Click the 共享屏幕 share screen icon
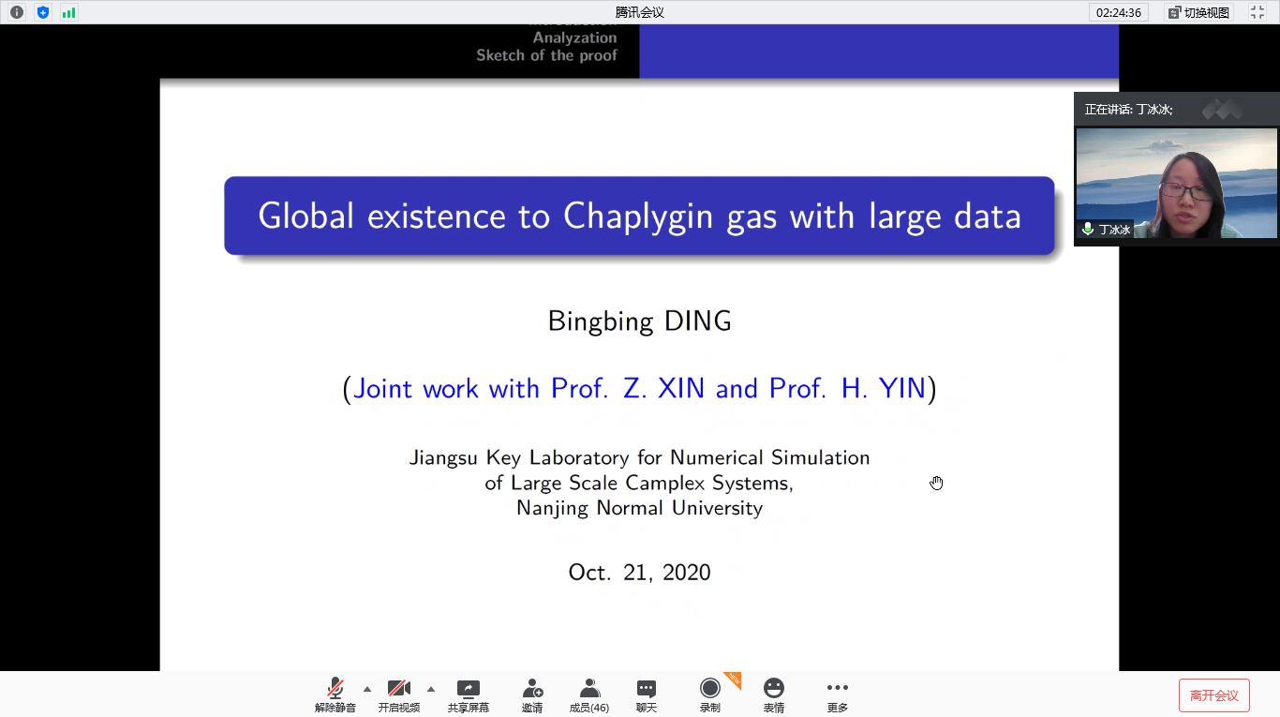This screenshot has height=717, width=1280. click(x=468, y=689)
